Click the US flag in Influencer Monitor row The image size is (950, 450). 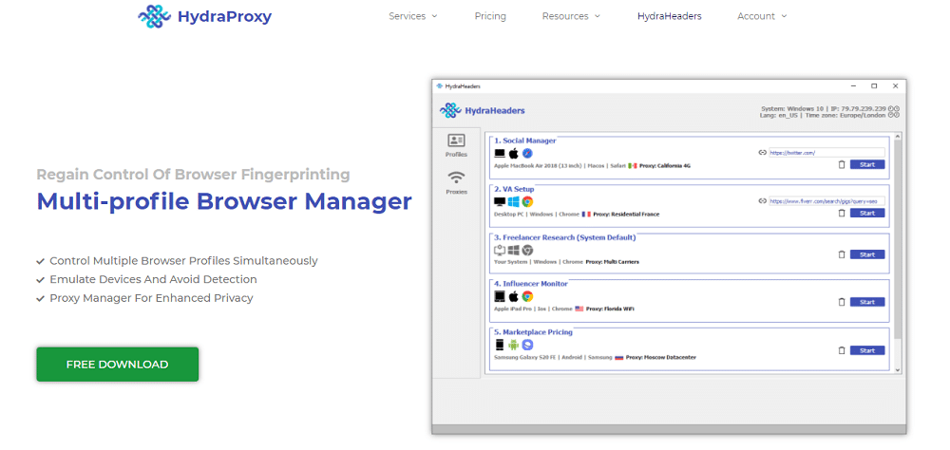579,309
